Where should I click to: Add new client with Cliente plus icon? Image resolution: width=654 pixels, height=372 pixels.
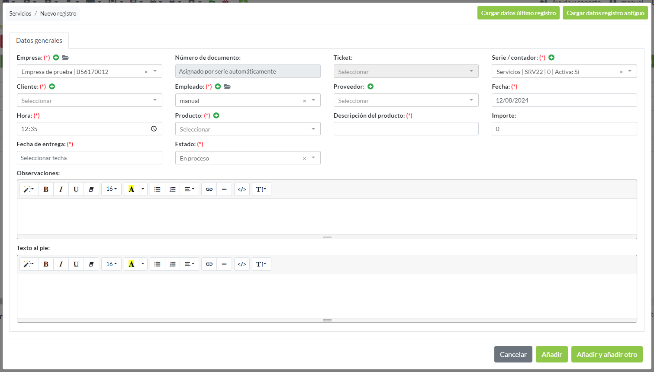[x=52, y=87]
